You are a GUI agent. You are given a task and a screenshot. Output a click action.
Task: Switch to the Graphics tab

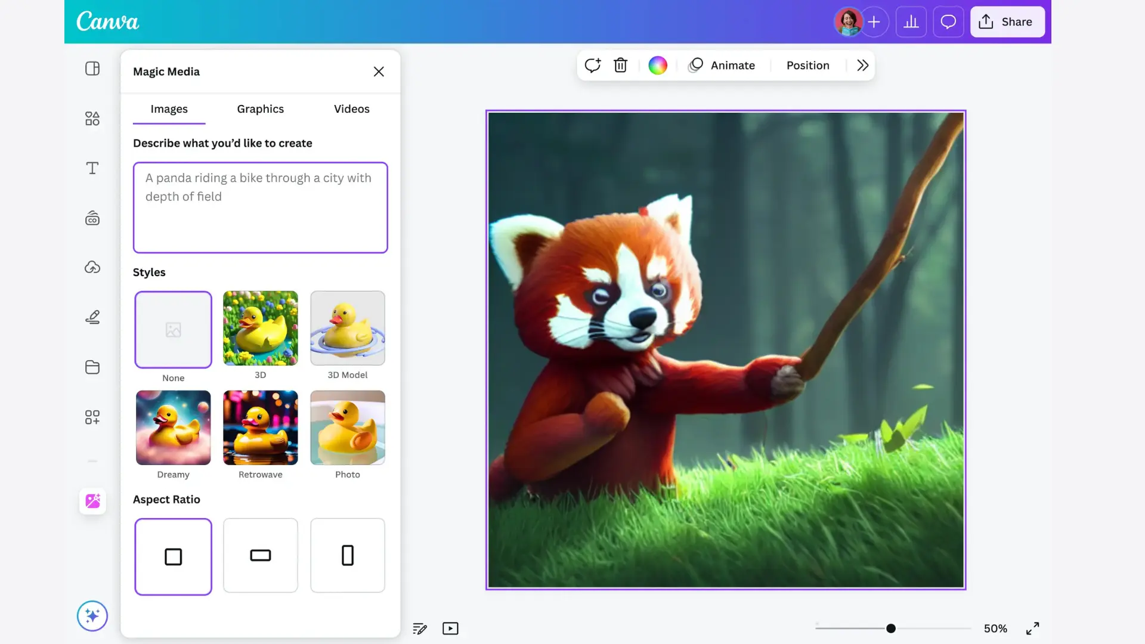click(260, 109)
